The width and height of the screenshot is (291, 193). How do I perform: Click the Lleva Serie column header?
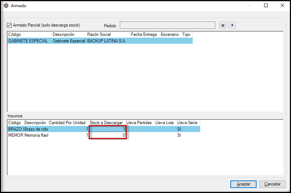click(x=188, y=123)
